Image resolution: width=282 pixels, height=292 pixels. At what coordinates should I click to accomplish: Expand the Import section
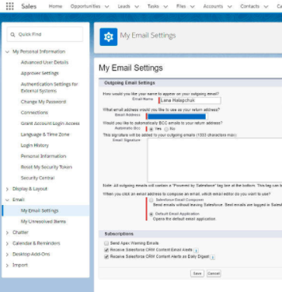[7, 265]
